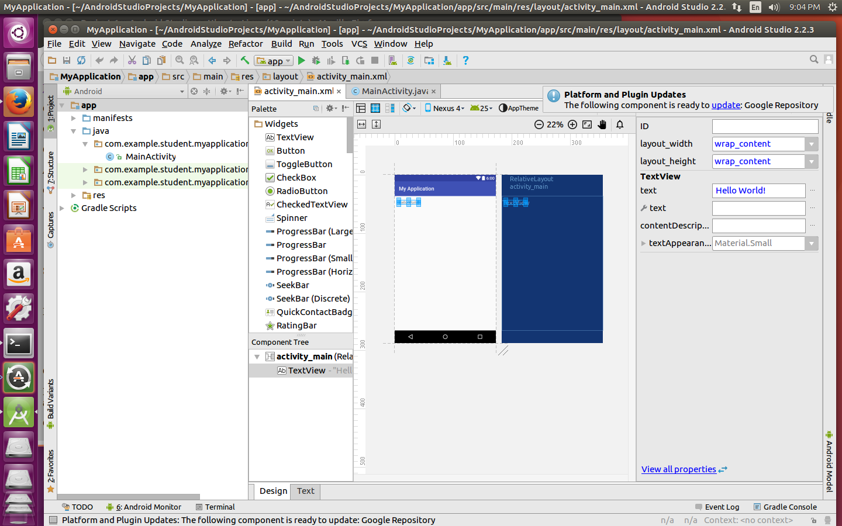
Task: Open the Nexus 4 device selector
Action: pos(444,108)
